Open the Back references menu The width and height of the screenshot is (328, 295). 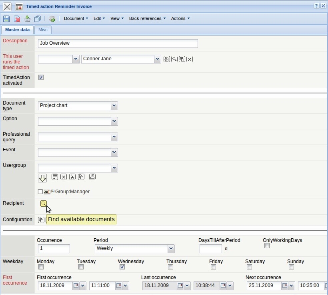pyautogui.click(x=147, y=18)
